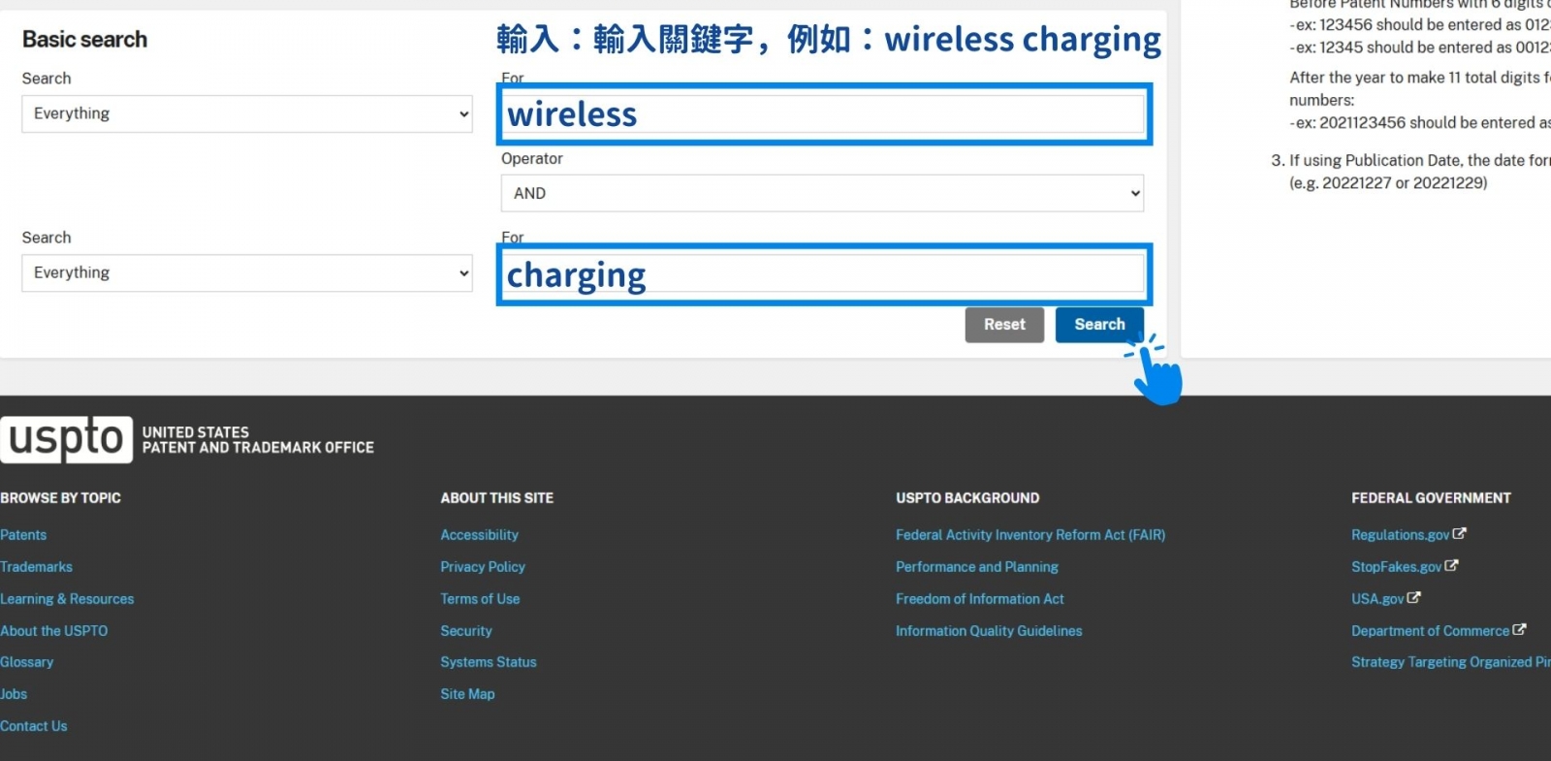The height and width of the screenshot is (761, 1551).
Task: View the Privacy Policy link
Action: (x=482, y=567)
